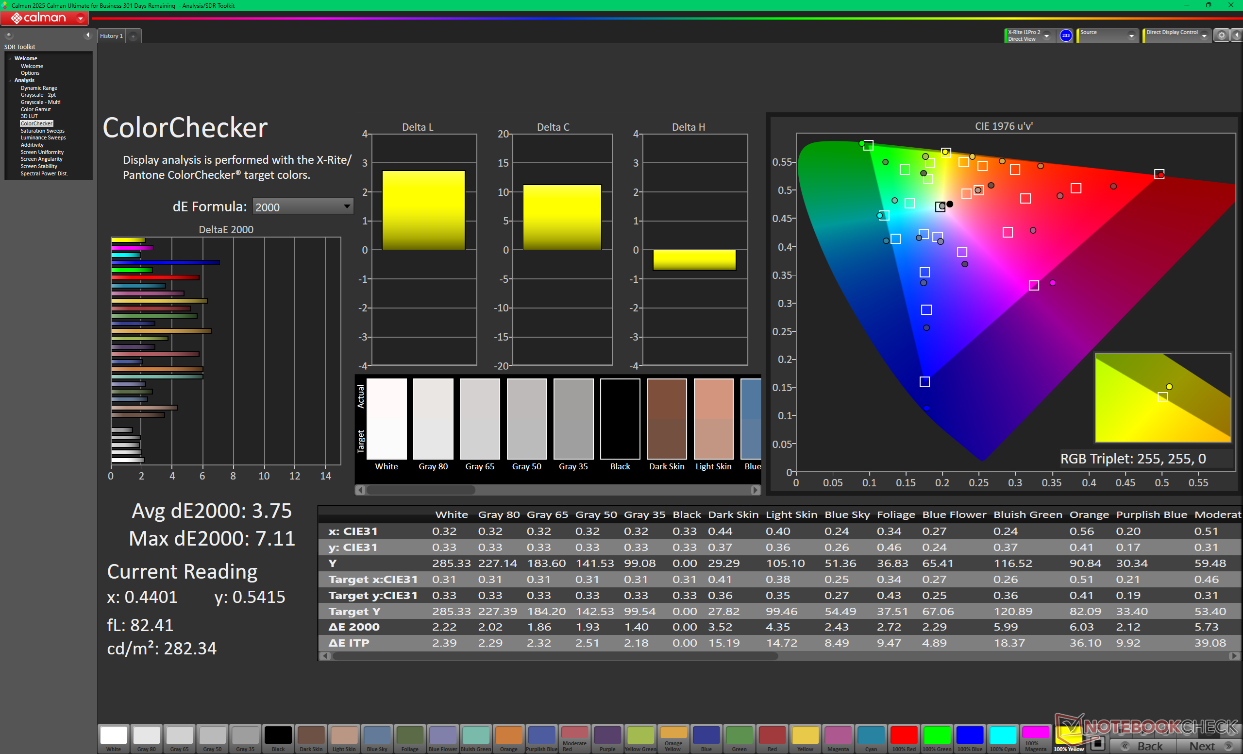The image size is (1243, 754).
Task: Open Grayscale - Multi analysis page
Action: (40, 102)
